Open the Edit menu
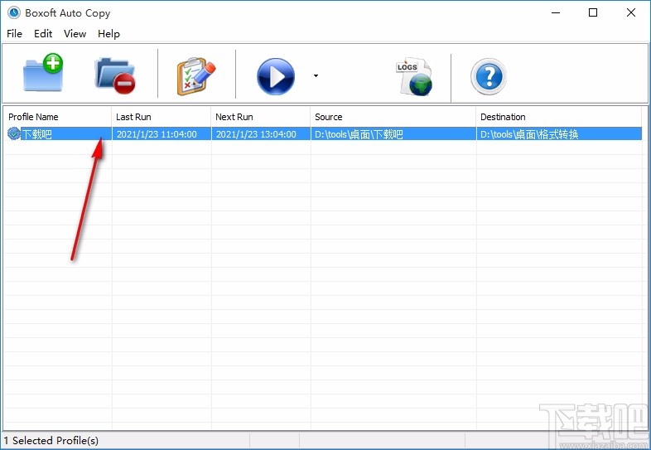The height and width of the screenshot is (450, 651). (x=43, y=34)
